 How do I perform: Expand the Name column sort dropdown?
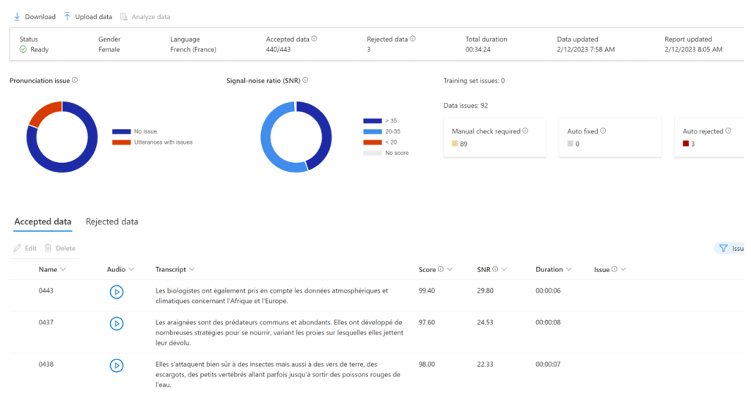point(63,269)
